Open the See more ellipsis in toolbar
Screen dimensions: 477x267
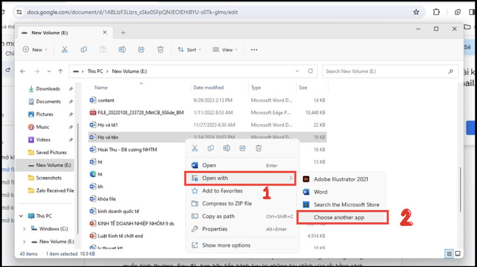click(254, 50)
